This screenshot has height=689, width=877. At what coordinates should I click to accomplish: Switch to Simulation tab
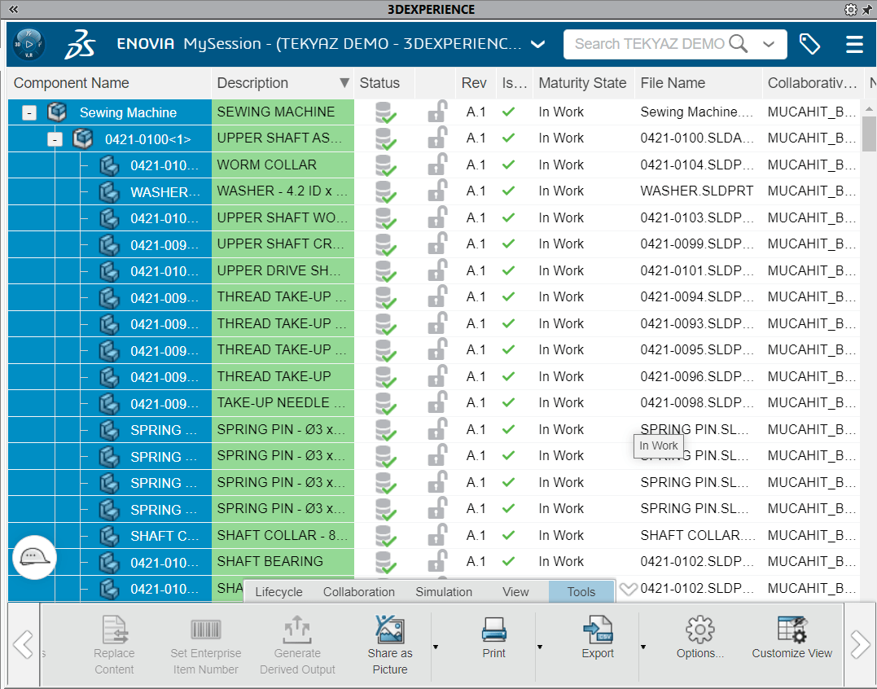coord(444,592)
